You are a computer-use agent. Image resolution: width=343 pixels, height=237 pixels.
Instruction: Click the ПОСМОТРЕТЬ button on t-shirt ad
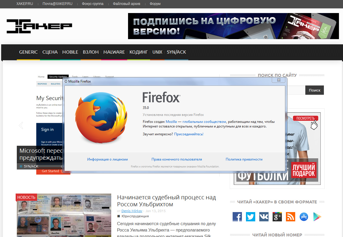pos(305,118)
